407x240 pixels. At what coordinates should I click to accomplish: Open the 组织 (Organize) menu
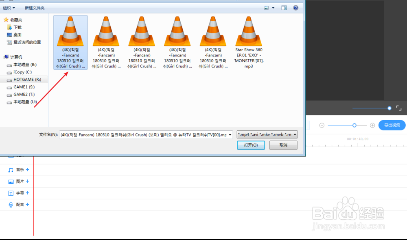[x=9, y=8]
